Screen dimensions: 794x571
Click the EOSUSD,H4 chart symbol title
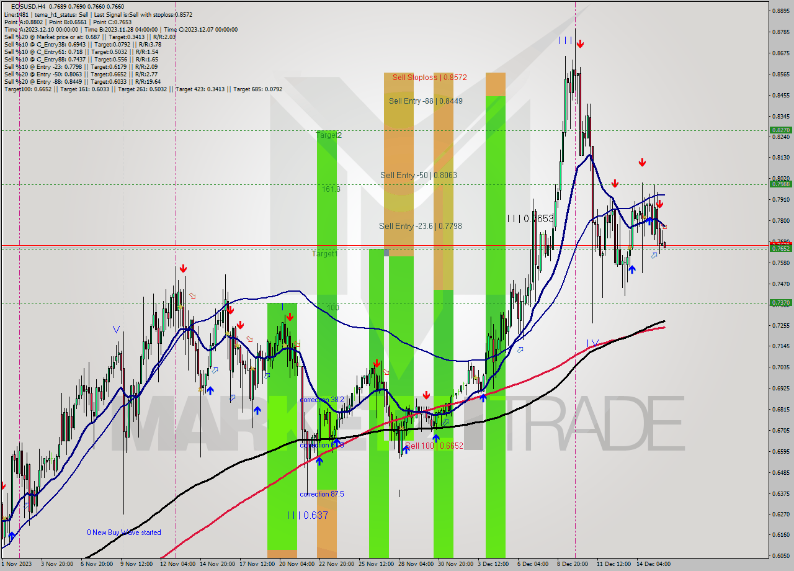point(29,7)
